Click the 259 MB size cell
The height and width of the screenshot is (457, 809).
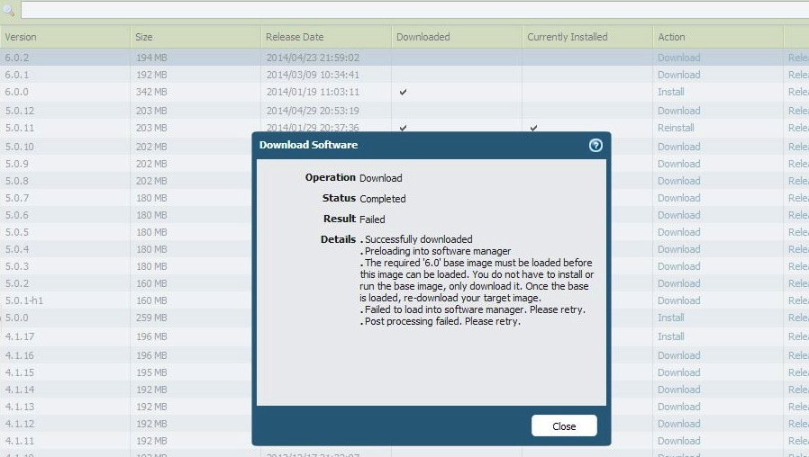(151, 318)
